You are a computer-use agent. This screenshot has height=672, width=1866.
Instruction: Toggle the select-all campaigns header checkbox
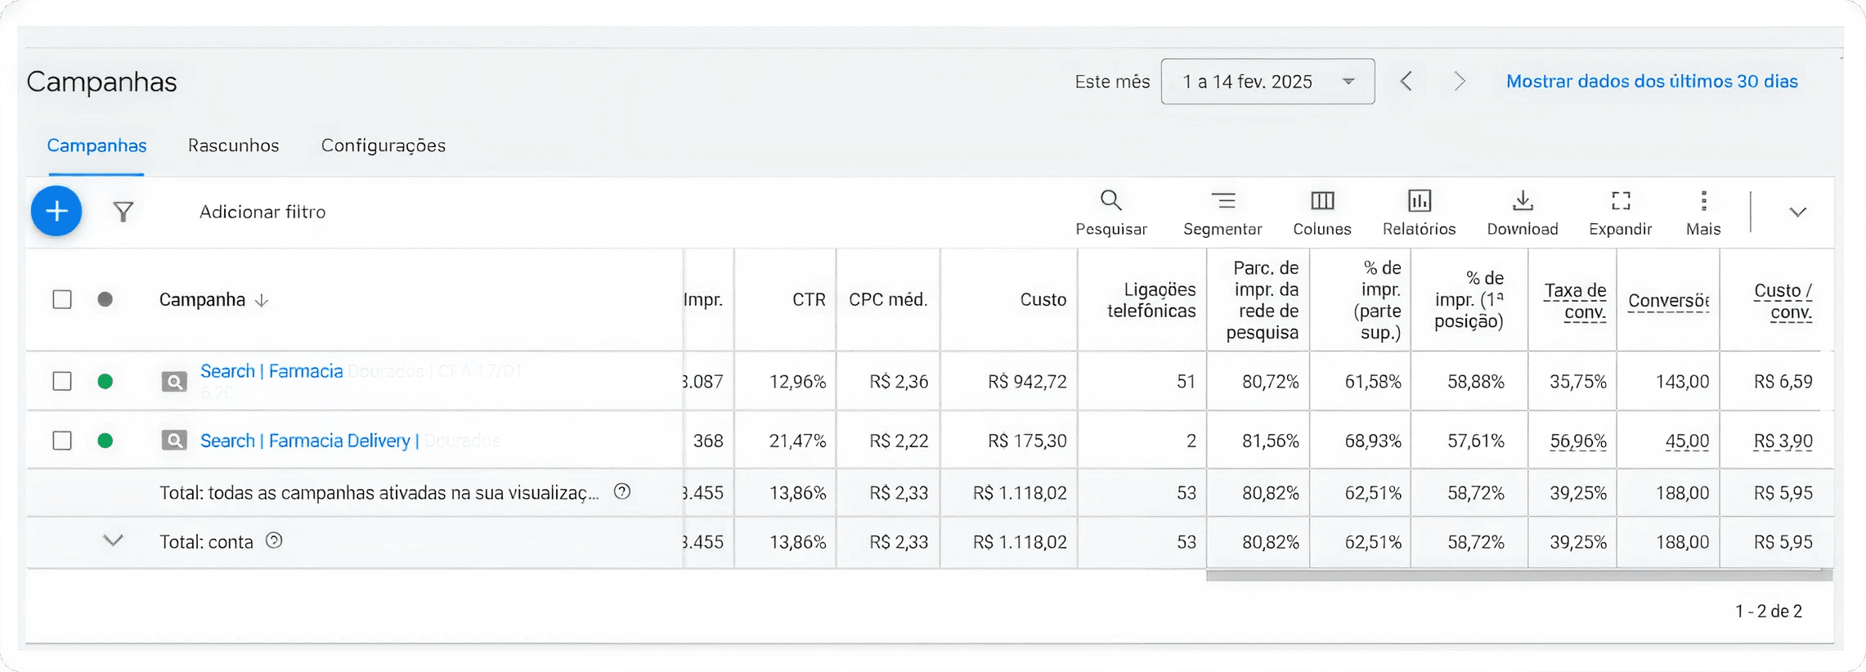pyautogui.click(x=62, y=299)
